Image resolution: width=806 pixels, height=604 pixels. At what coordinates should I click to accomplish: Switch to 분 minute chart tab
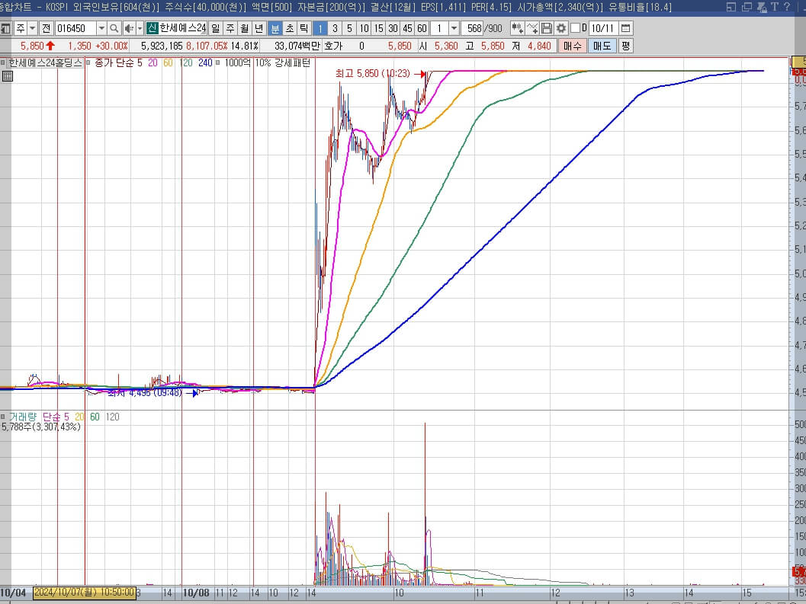pyautogui.click(x=275, y=27)
